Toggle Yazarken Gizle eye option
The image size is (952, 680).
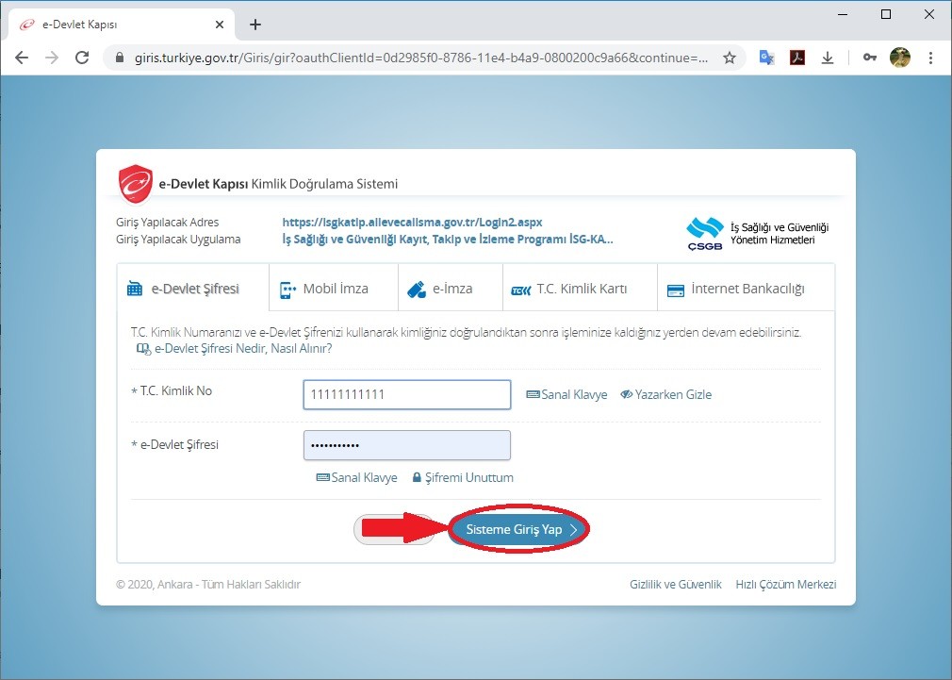(666, 394)
